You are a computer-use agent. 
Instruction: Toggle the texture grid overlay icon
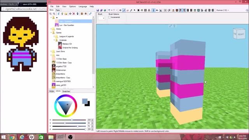165,10
